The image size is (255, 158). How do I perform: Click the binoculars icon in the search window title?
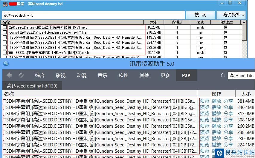(x=5, y=4)
